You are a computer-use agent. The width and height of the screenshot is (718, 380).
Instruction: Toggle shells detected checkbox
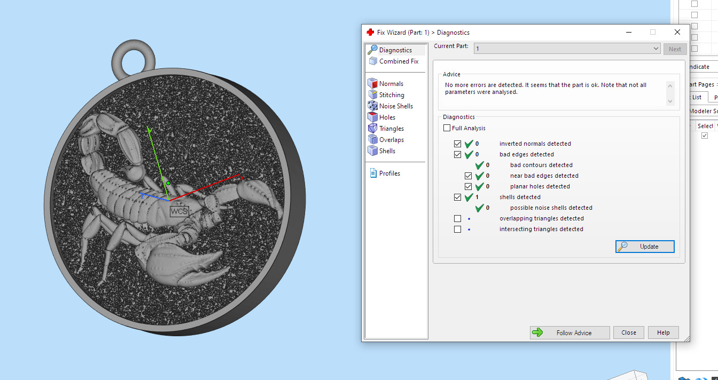coord(457,197)
